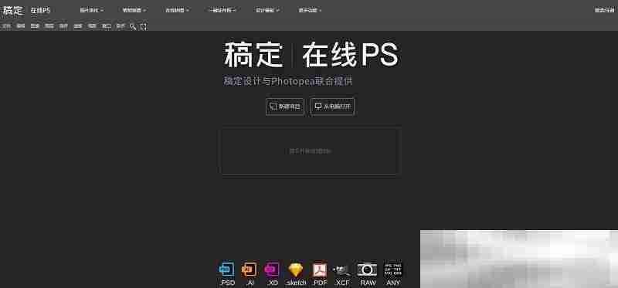This screenshot has height=288, width=618.
Task: Open the 更多 menu
Action: click(x=121, y=26)
